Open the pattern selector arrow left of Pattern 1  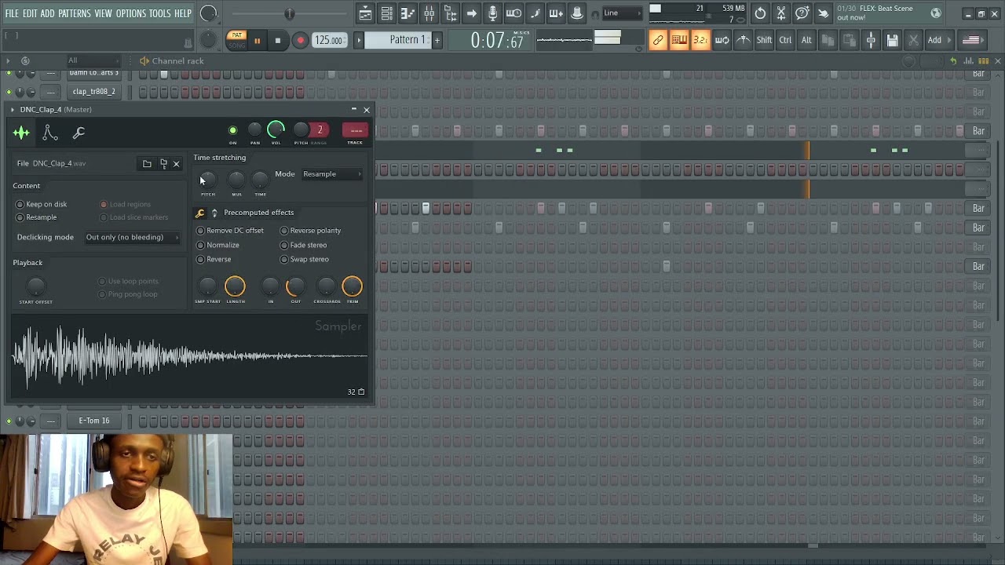pos(359,40)
